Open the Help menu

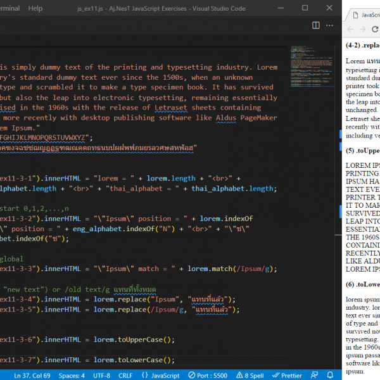[35, 8]
